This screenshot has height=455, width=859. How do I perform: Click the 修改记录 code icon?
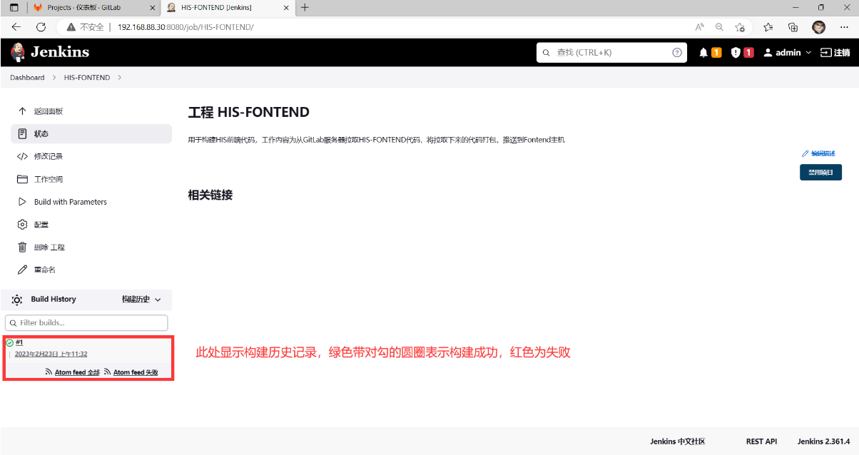point(22,156)
